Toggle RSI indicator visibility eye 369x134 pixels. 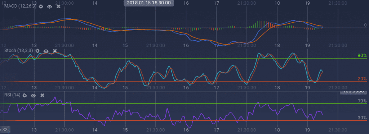coord(33,95)
